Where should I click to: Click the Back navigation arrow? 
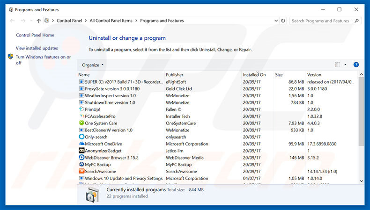point(12,21)
